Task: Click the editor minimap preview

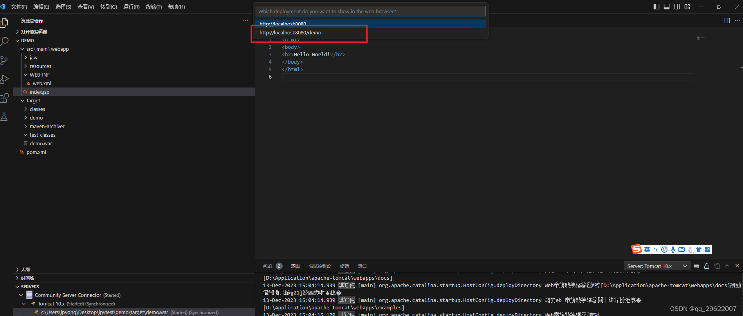Action: pos(701,38)
